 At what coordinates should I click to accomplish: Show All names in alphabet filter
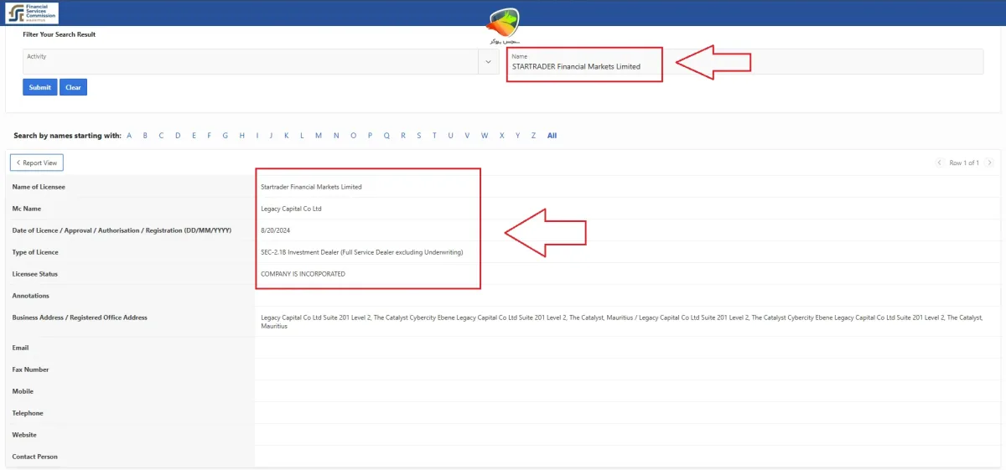tap(552, 136)
